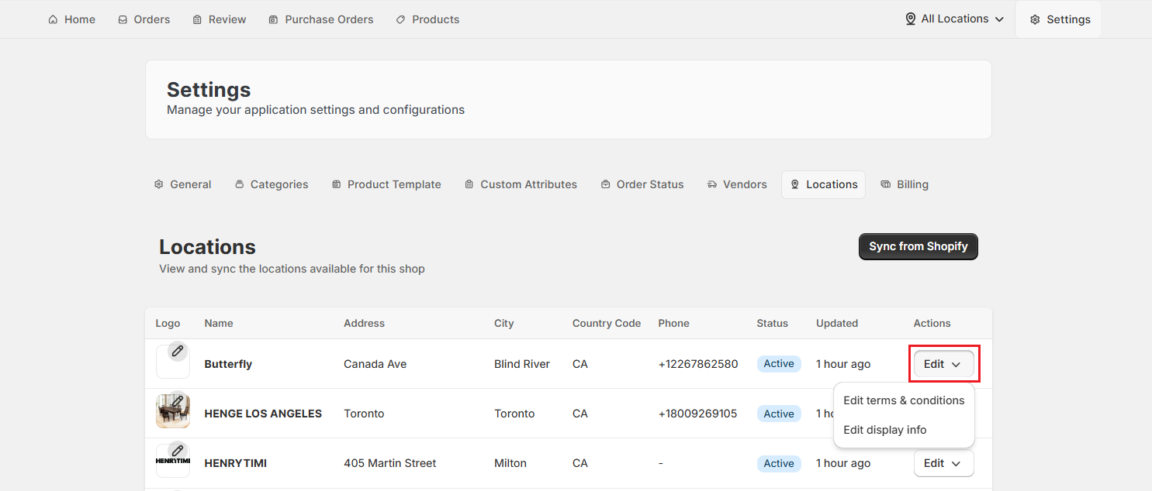Click the Order Status tab icon
Image resolution: width=1152 pixels, height=491 pixels.
point(605,184)
